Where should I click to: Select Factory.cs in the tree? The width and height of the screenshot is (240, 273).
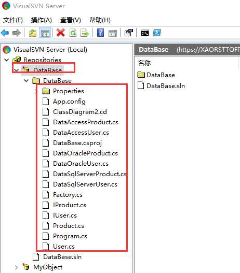coord(68,195)
